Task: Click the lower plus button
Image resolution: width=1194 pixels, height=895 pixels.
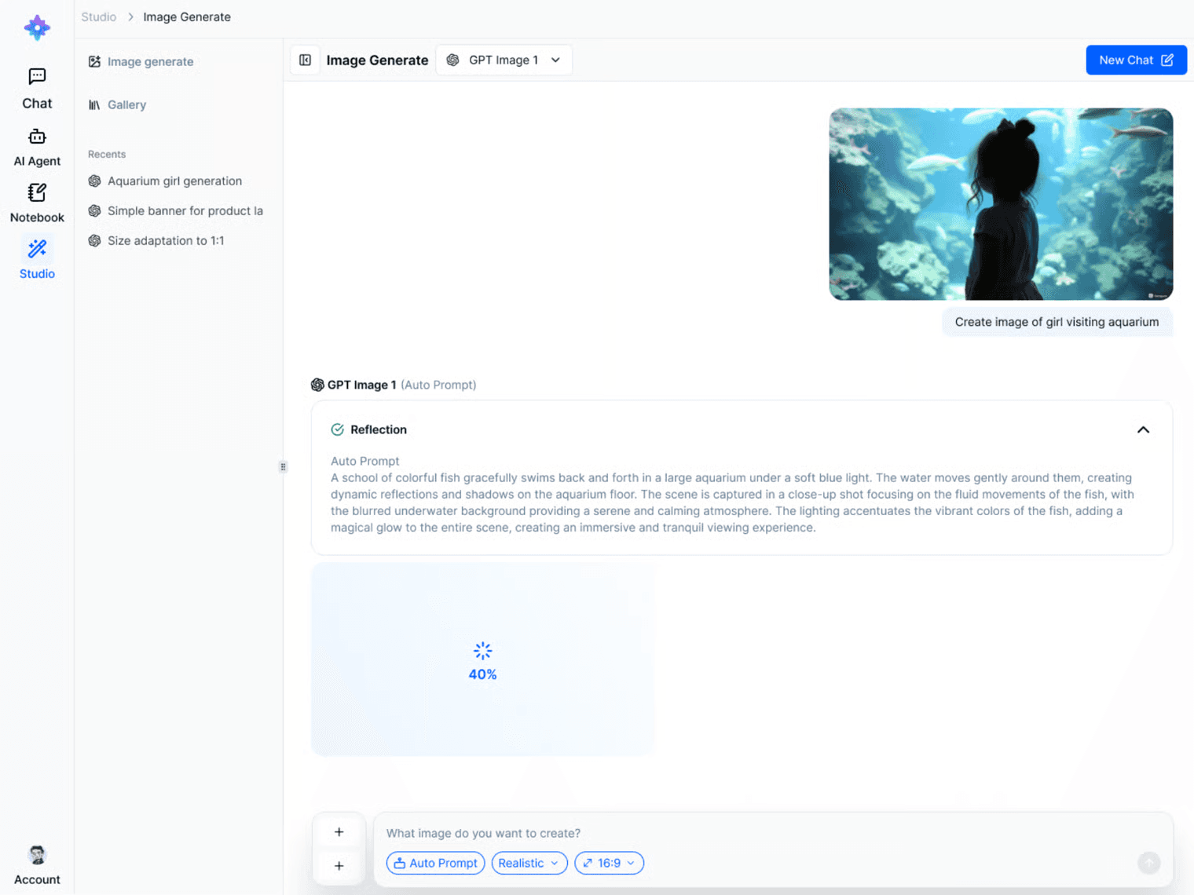Action: pyautogui.click(x=339, y=866)
